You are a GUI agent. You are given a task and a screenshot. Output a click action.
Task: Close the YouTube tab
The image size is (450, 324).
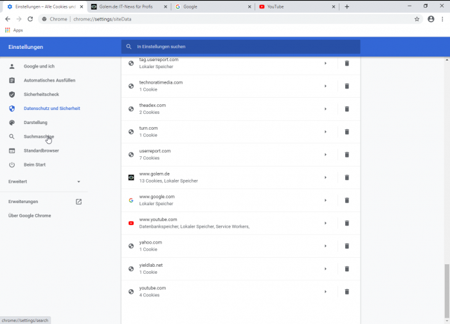point(334,6)
